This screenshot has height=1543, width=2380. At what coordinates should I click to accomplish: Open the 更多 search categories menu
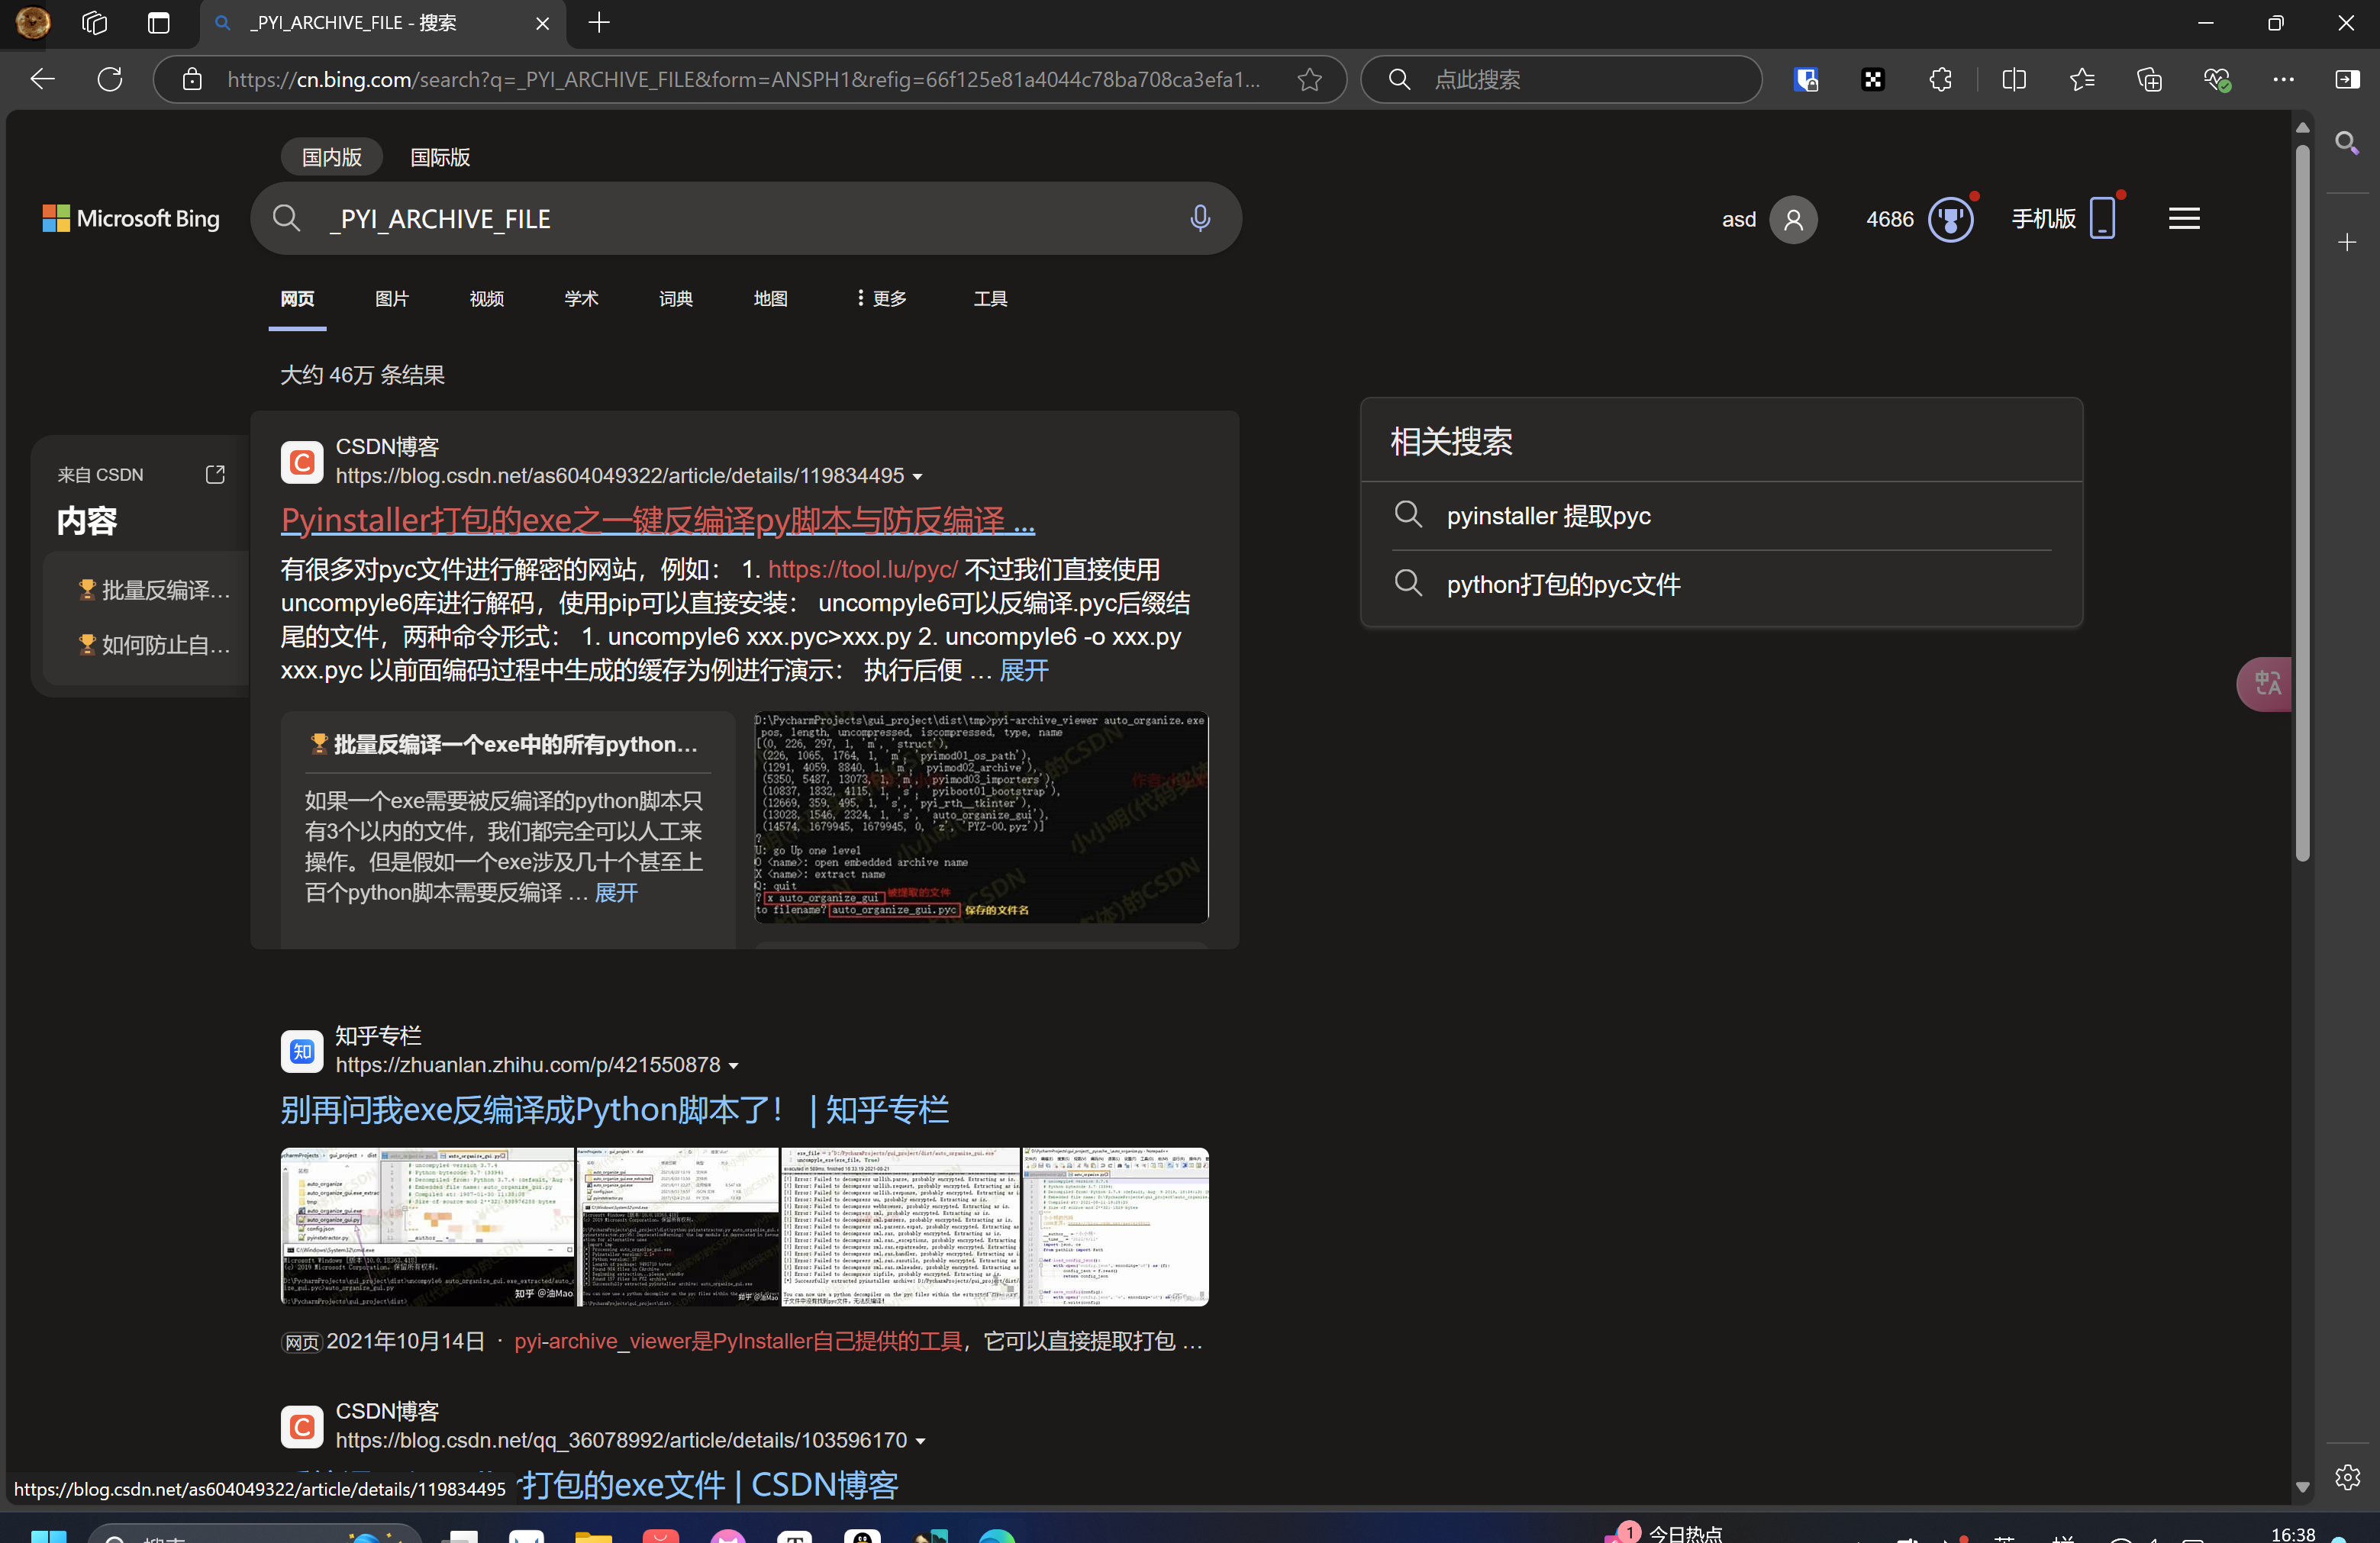[x=881, y=298]
